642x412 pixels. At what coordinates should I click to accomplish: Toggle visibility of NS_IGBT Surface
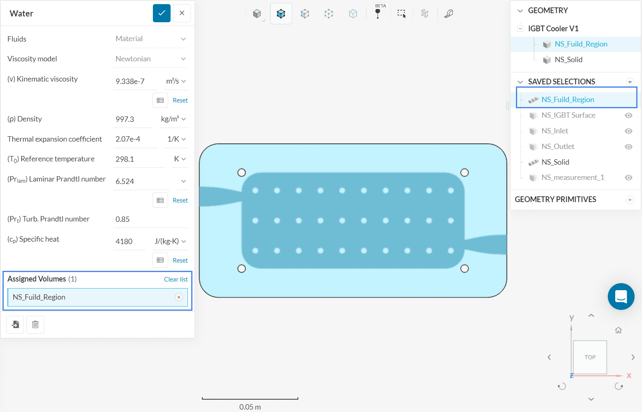(628, 115)
